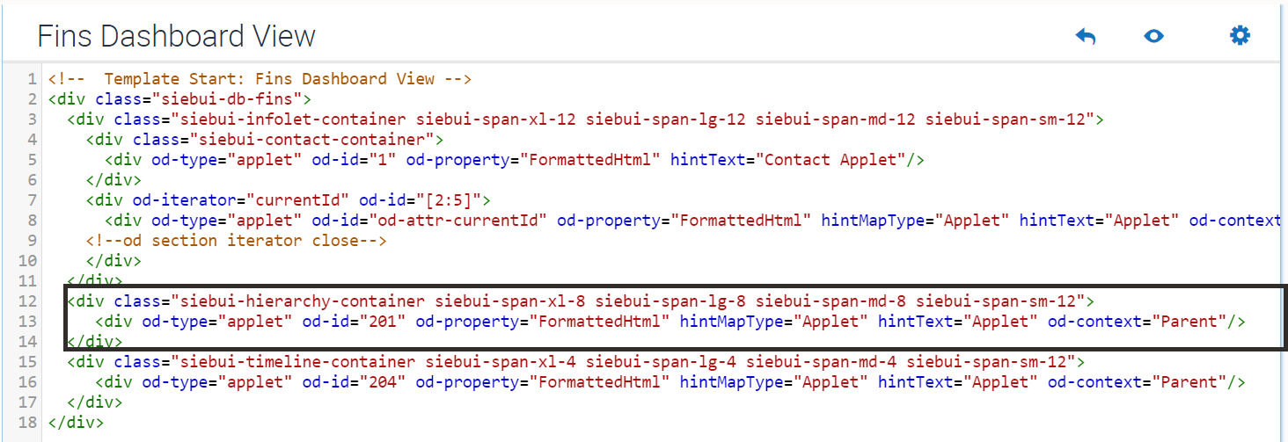Click the undo arrow icon
This screenshot has width=1288, height=442.
(1086, 36)
